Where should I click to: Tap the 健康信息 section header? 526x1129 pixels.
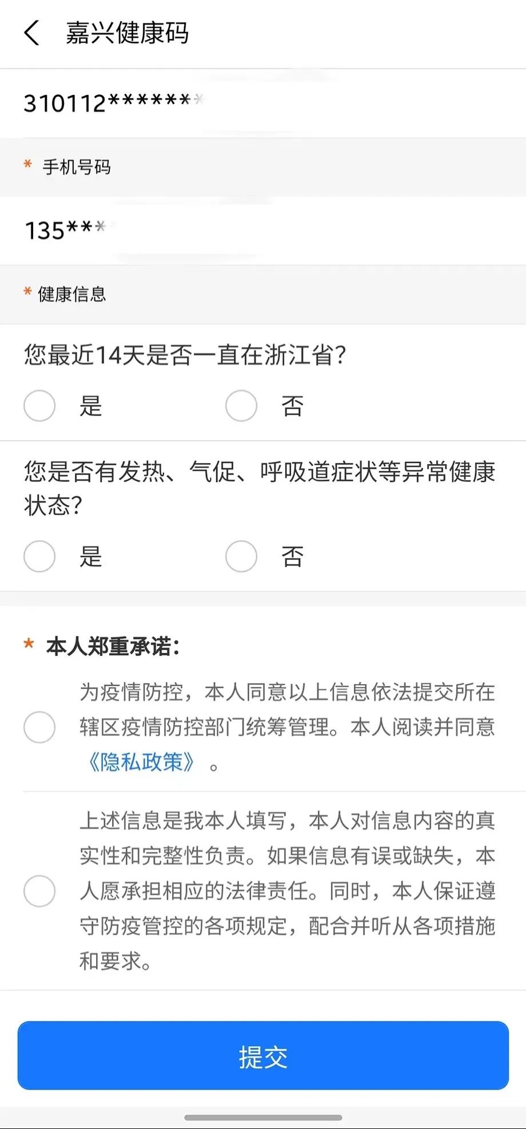pos(72,294)
